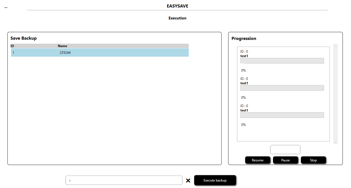Select the backup row named 255244
Viewport: 351px width, 188px height.
99,52
